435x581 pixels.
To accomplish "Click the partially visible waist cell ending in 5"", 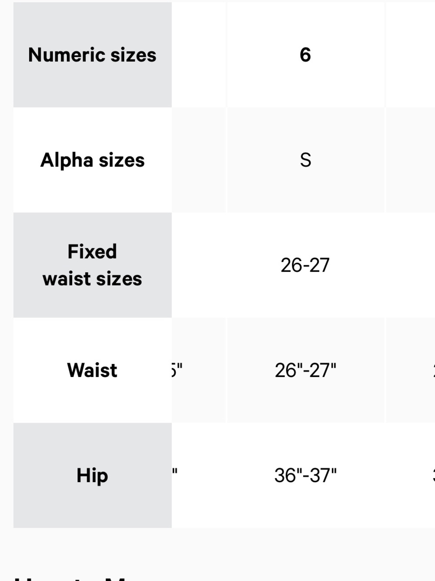I will point(199,370).
